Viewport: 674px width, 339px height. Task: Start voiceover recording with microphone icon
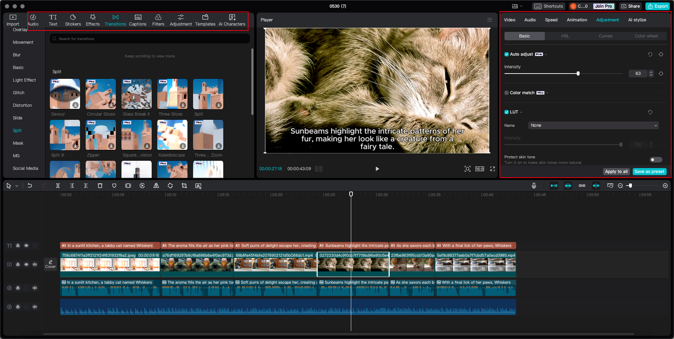tap(534, 186)
